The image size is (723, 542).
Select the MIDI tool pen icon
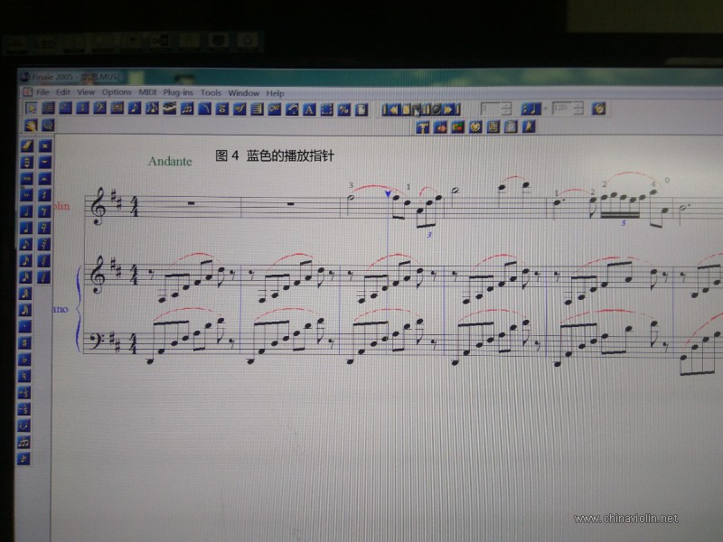click(529, 126)
